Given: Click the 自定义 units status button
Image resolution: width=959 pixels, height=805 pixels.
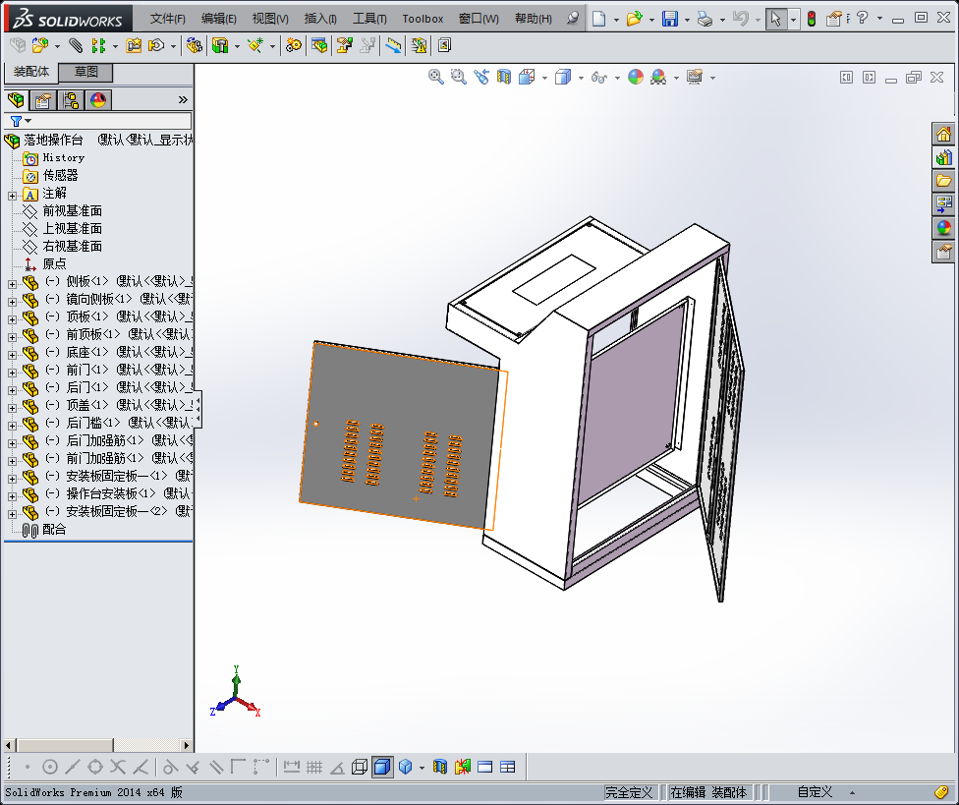Looking at the screenshot, I should click(x=815, y=793).
